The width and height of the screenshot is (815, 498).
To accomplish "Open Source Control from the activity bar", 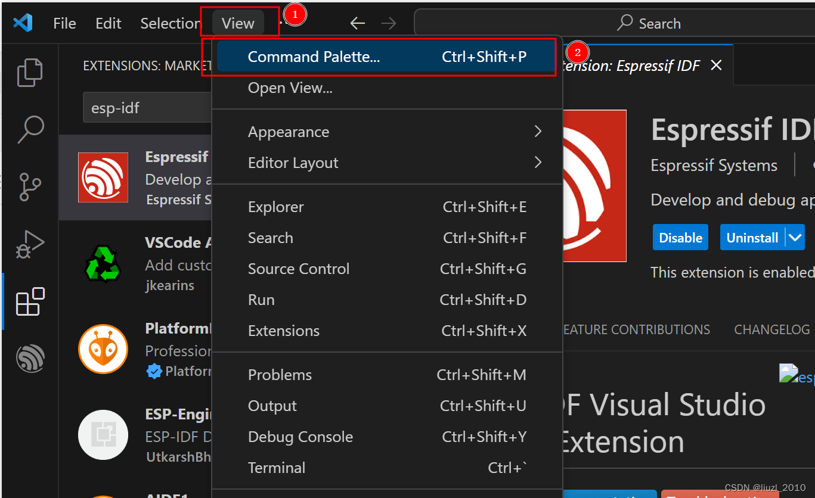I will pyautogui.click(x=29, y=187).
